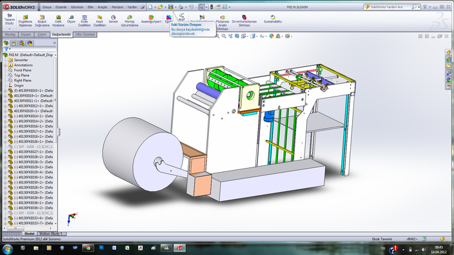Switch to the Çizim tab
Viewport: 454px width, 255px height.
coord(42,34)
